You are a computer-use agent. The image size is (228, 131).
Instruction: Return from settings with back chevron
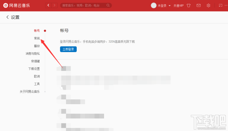click(x=7, y=17)
